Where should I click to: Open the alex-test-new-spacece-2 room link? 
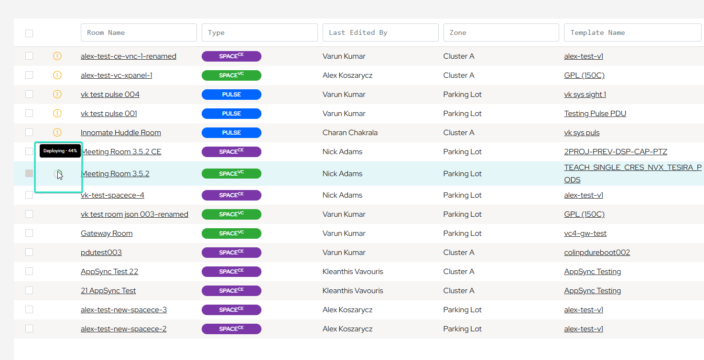(124, 329)
